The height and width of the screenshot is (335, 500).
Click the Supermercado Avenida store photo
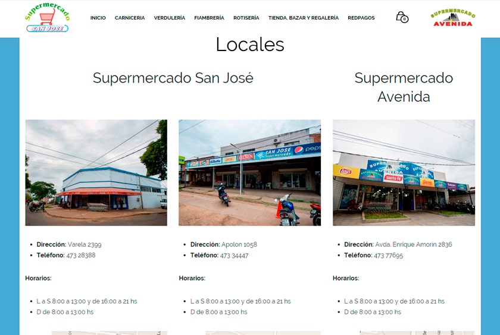[x=404, y=173]
